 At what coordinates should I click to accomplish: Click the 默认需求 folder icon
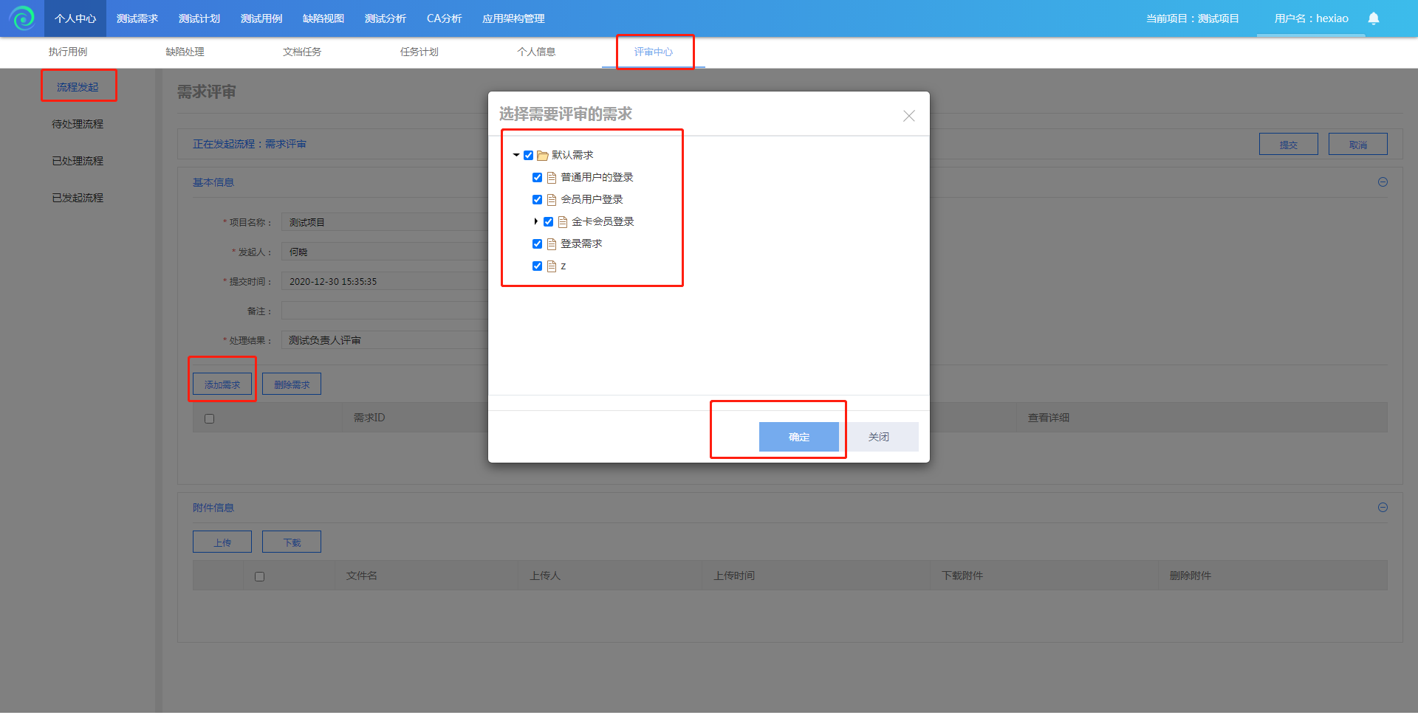tap(542, 156)
